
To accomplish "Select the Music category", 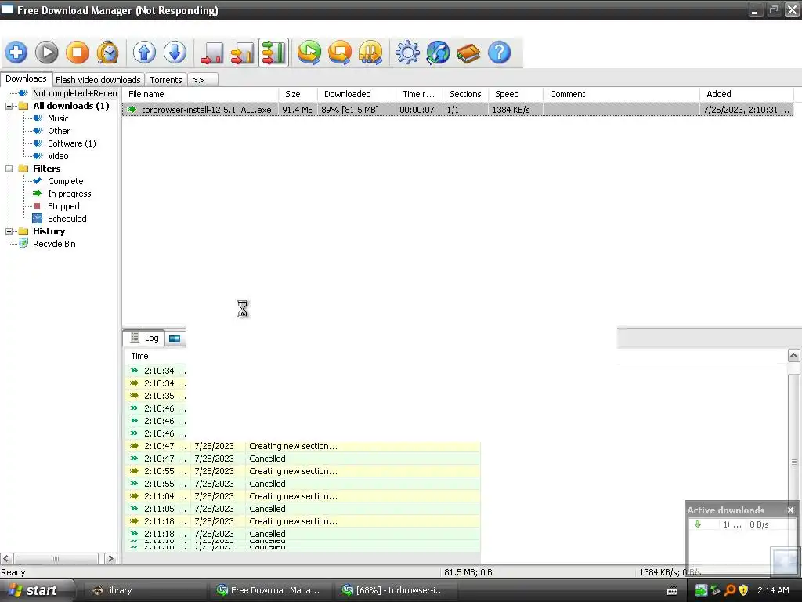I will click(x=58, y=118).
